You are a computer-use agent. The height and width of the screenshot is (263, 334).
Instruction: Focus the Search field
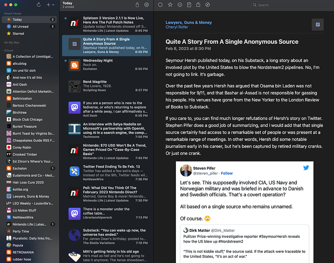(x=292, y=5)
